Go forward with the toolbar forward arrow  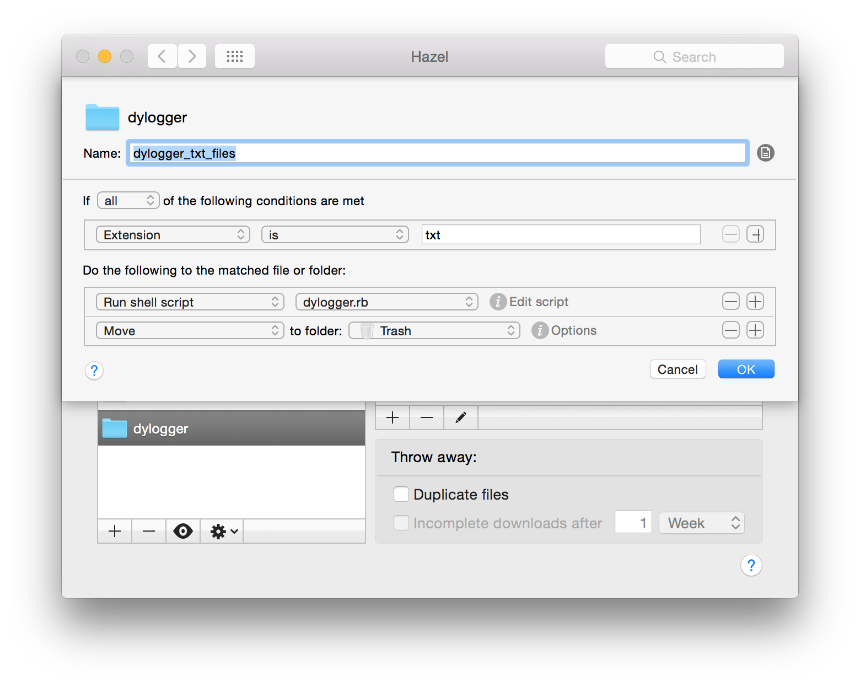tap(192, 56)
